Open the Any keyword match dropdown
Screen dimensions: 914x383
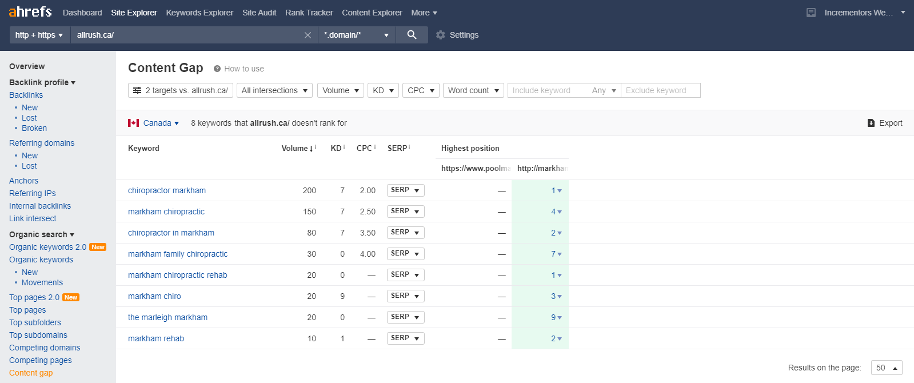point(604,90)
